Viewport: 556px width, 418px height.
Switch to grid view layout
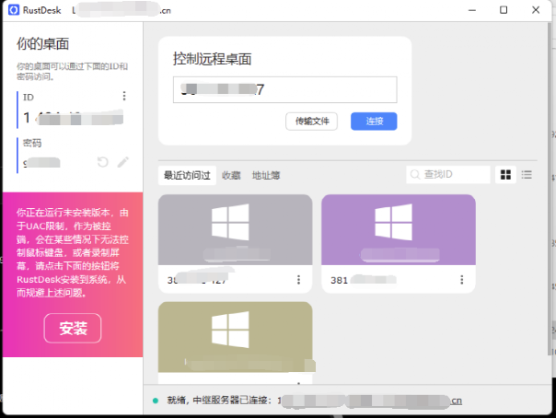505,174
